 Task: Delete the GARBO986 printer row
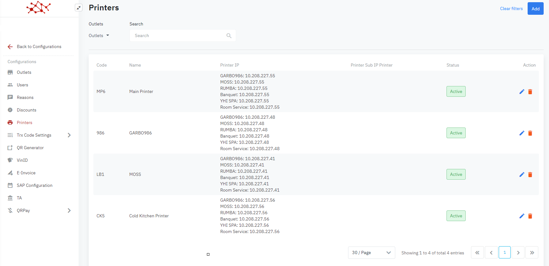530,133
